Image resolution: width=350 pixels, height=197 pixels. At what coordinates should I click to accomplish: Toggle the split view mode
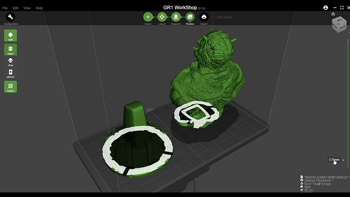tap(10, 35)
